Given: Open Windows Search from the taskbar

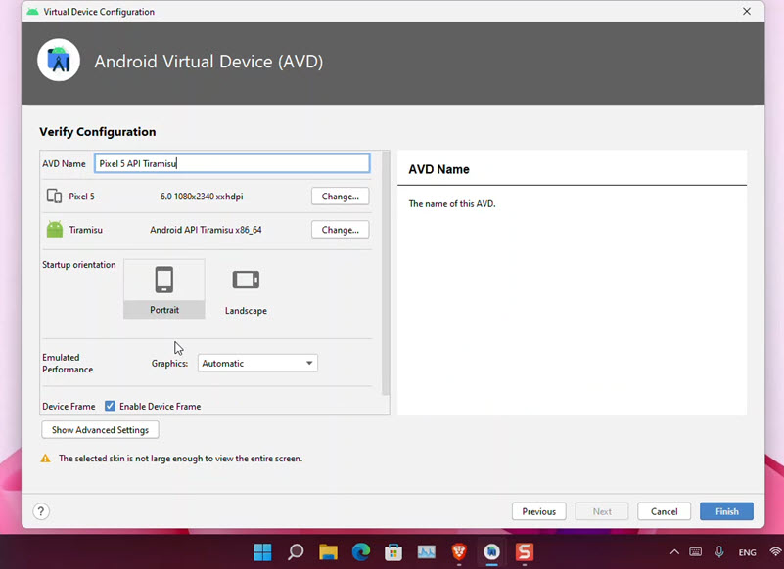Looking at the screenshot, I should point(296,552).
